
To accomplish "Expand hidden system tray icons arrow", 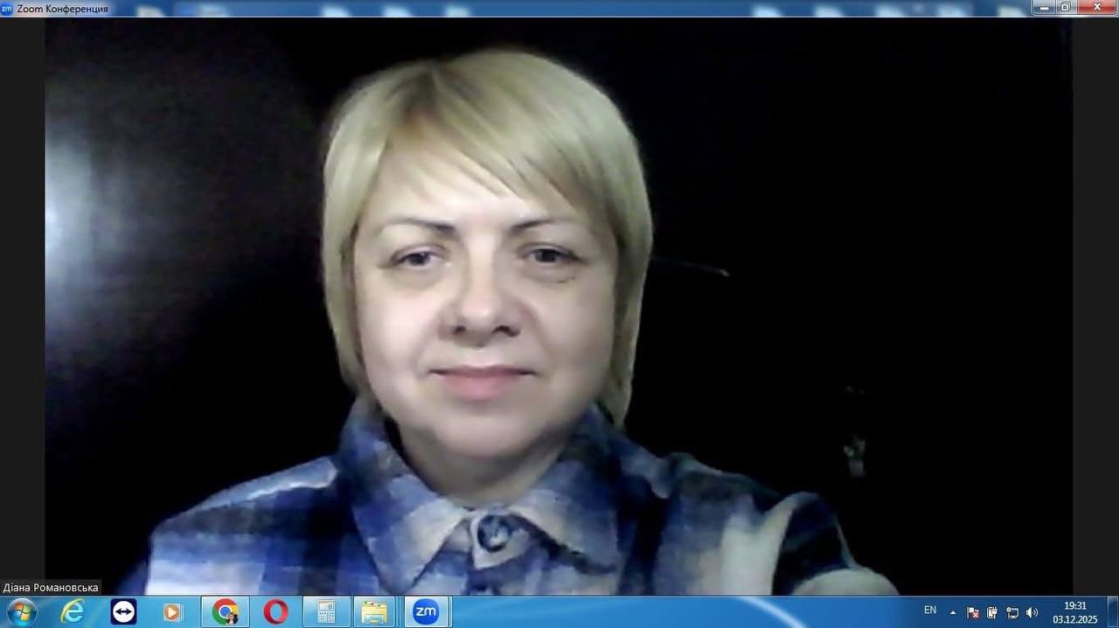I will point(953,612).
